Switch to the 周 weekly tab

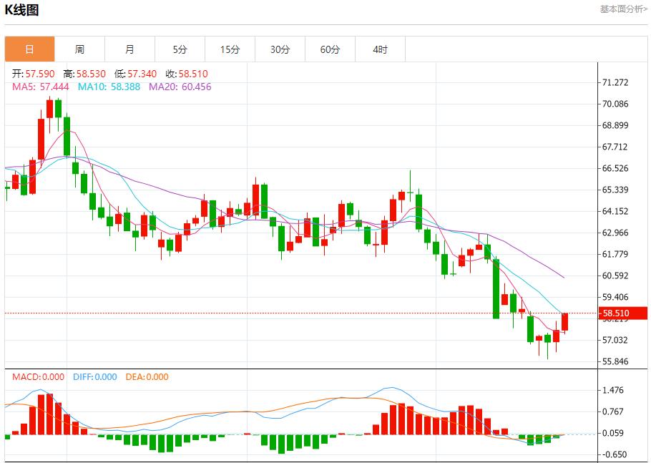pos(79,49)
